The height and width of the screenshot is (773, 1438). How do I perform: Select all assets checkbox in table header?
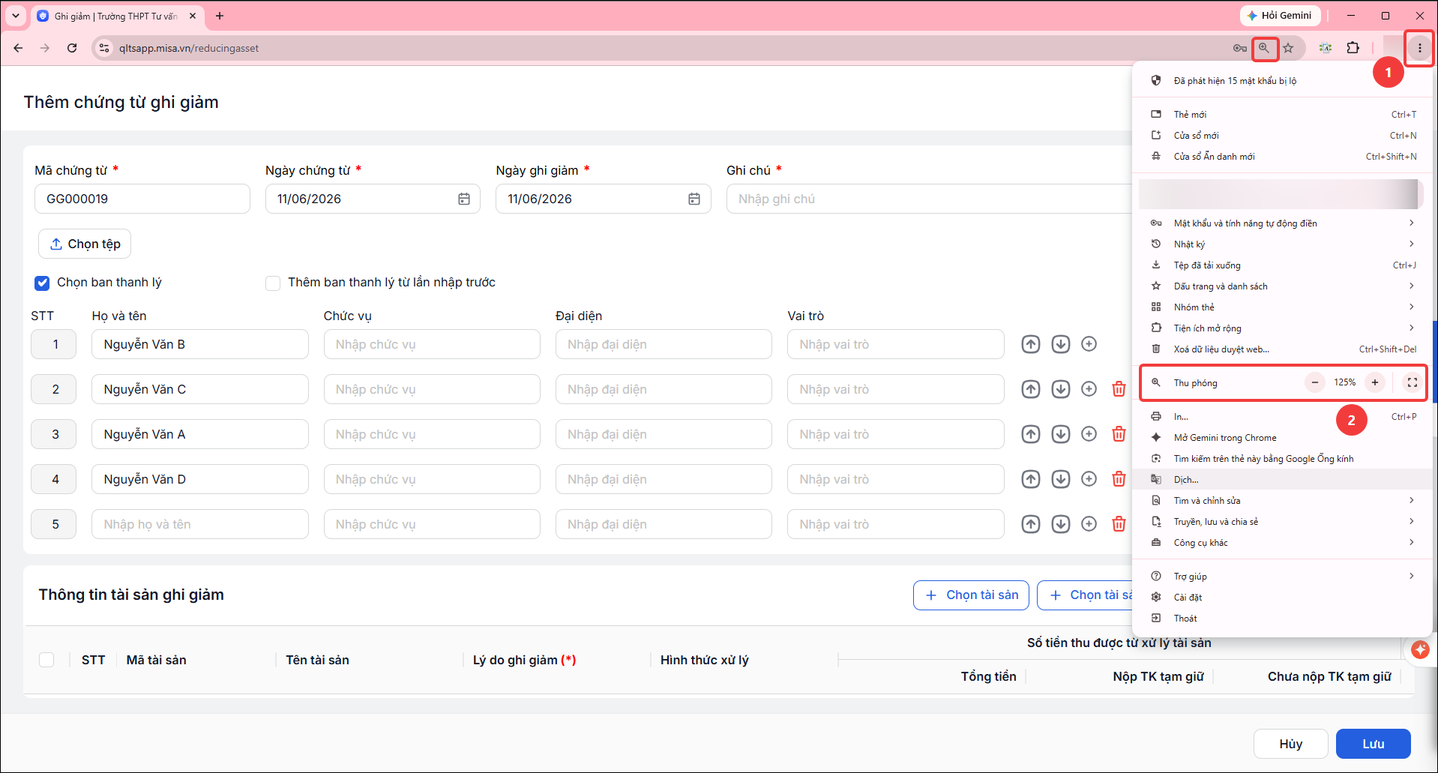click(x=46, y=660)
